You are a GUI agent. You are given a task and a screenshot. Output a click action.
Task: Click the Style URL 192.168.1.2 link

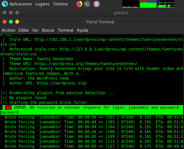(92, 42)
